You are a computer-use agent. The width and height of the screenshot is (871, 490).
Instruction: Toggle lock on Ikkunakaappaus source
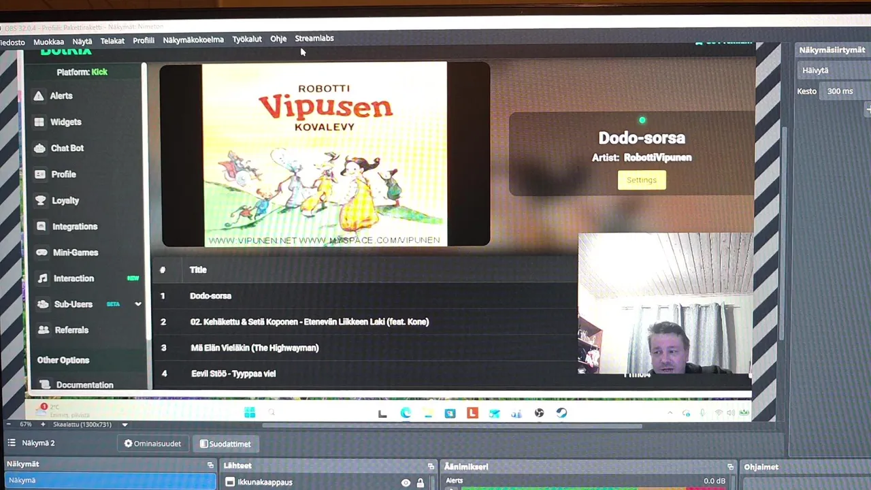tap(421, 483)
